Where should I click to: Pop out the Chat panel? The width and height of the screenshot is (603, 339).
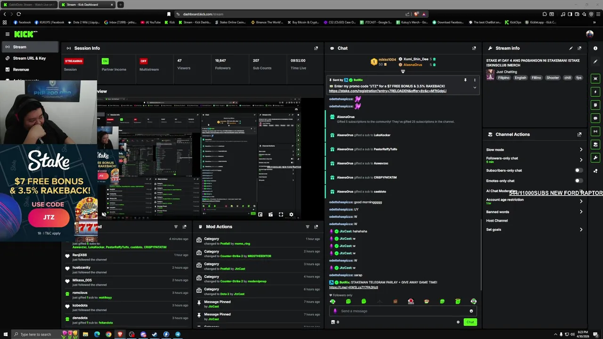pos(474,48)
